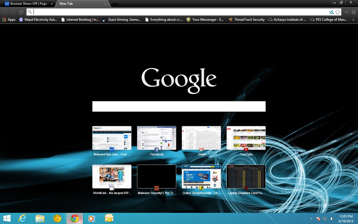Go back using the browser back arrow
This screenshot has width=358, height=224.
click(x=5, y=12)
